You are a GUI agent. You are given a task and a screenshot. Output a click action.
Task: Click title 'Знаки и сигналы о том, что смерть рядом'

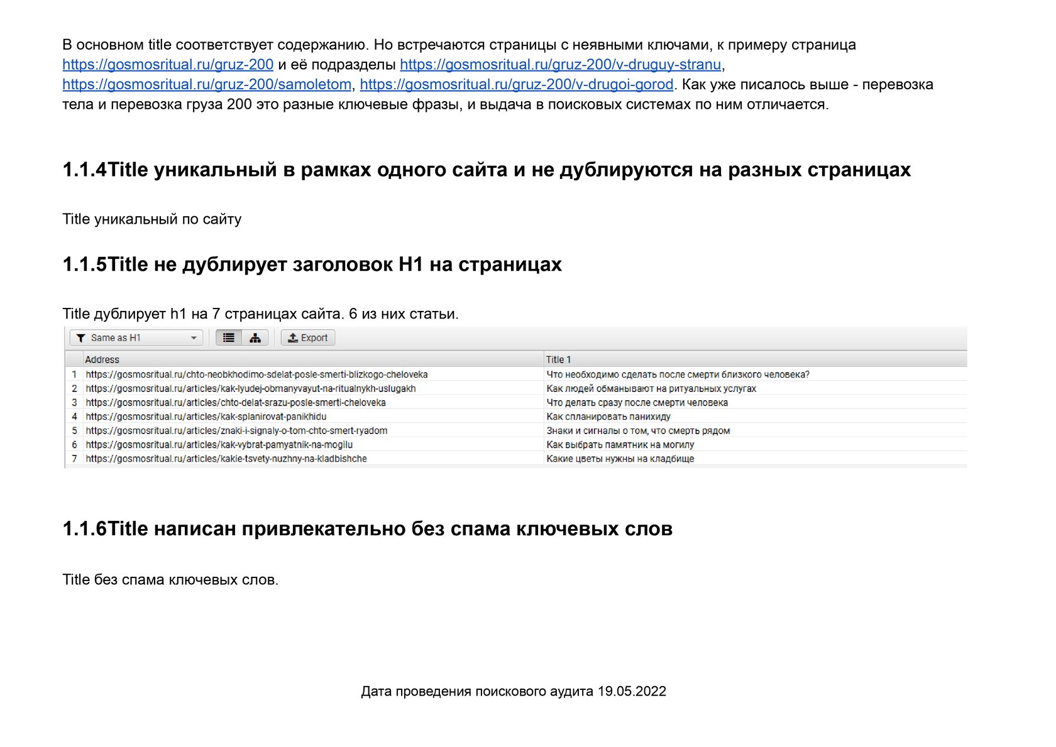tap(638, 431)
